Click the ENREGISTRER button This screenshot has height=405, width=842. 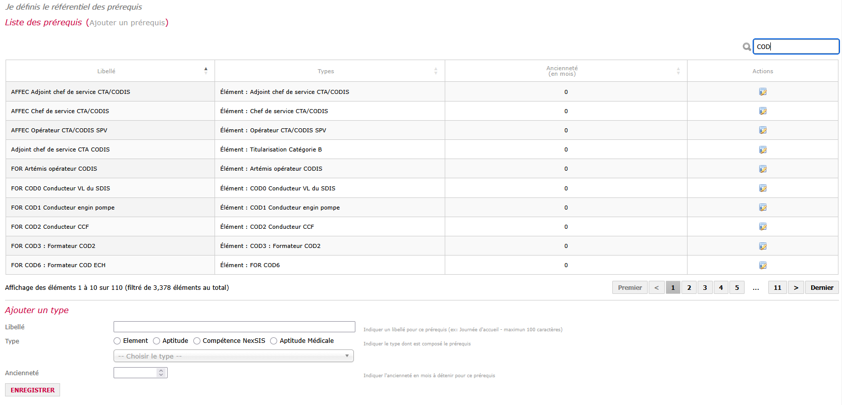(33, 390)
